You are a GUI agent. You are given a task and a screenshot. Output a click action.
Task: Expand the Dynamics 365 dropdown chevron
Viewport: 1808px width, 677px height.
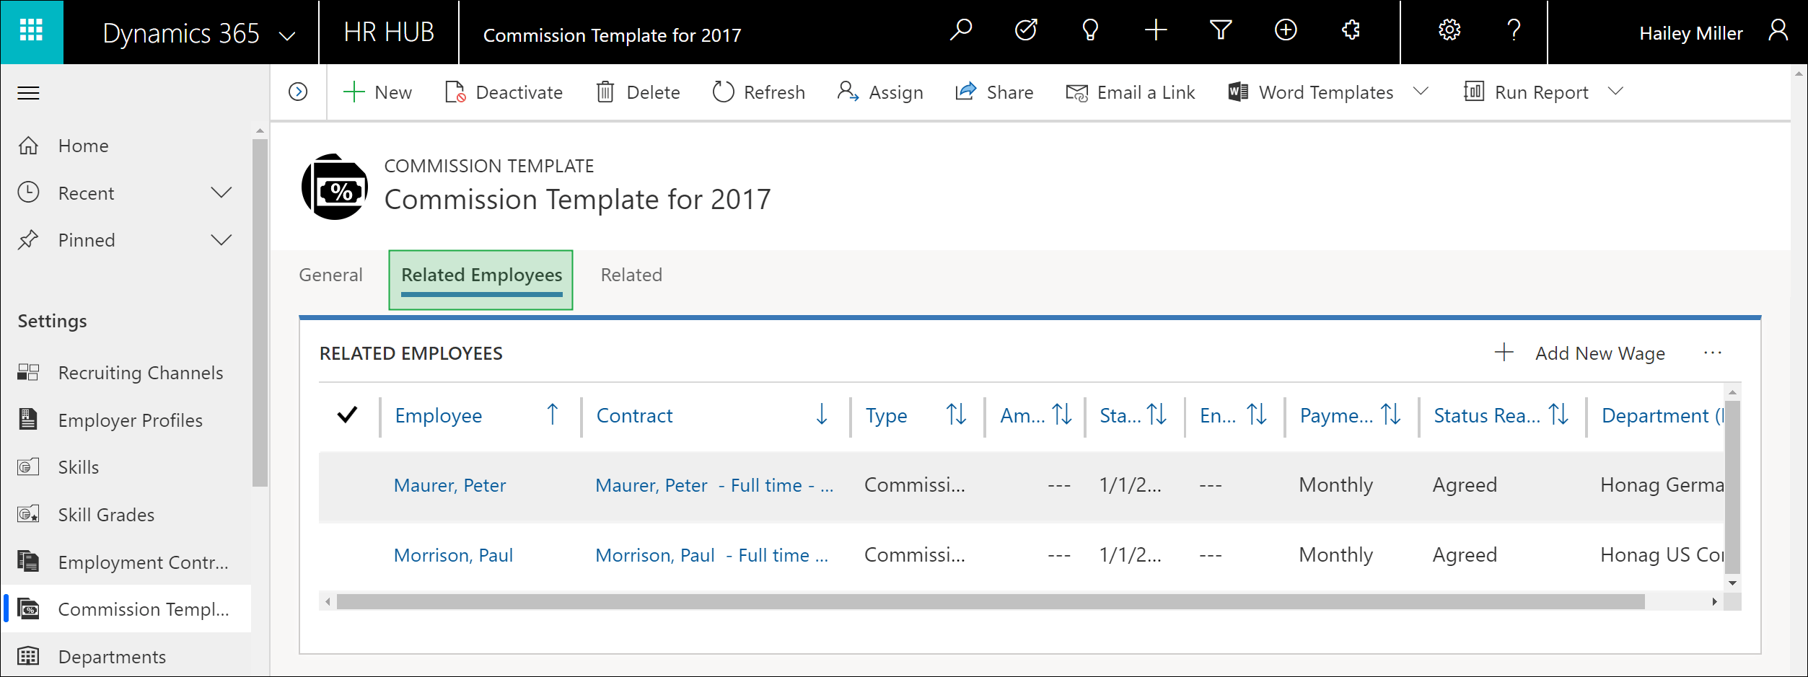287,35
